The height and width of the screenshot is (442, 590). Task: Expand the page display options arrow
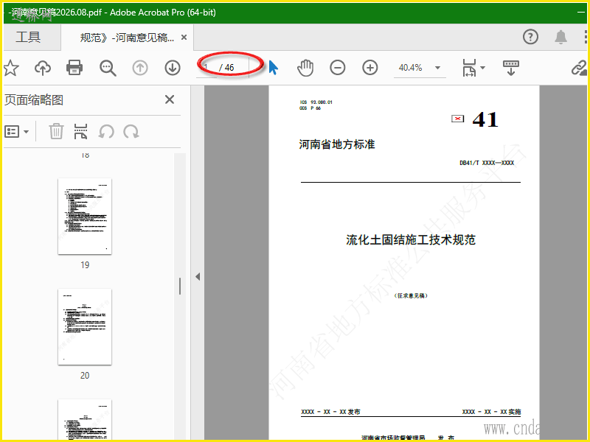click(483, 68)
